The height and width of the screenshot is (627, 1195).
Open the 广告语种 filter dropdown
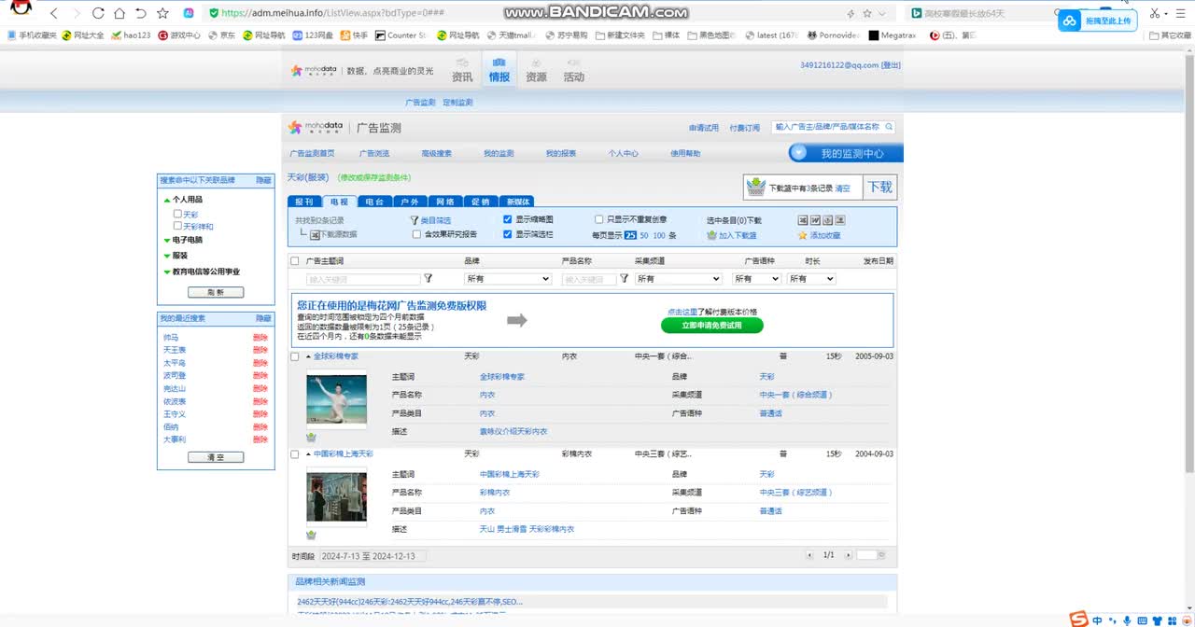[756, 279]
